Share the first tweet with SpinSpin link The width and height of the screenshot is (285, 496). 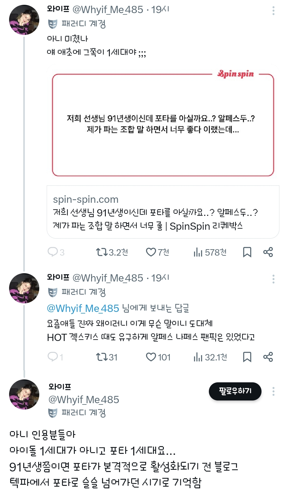(x=268, y=252)
